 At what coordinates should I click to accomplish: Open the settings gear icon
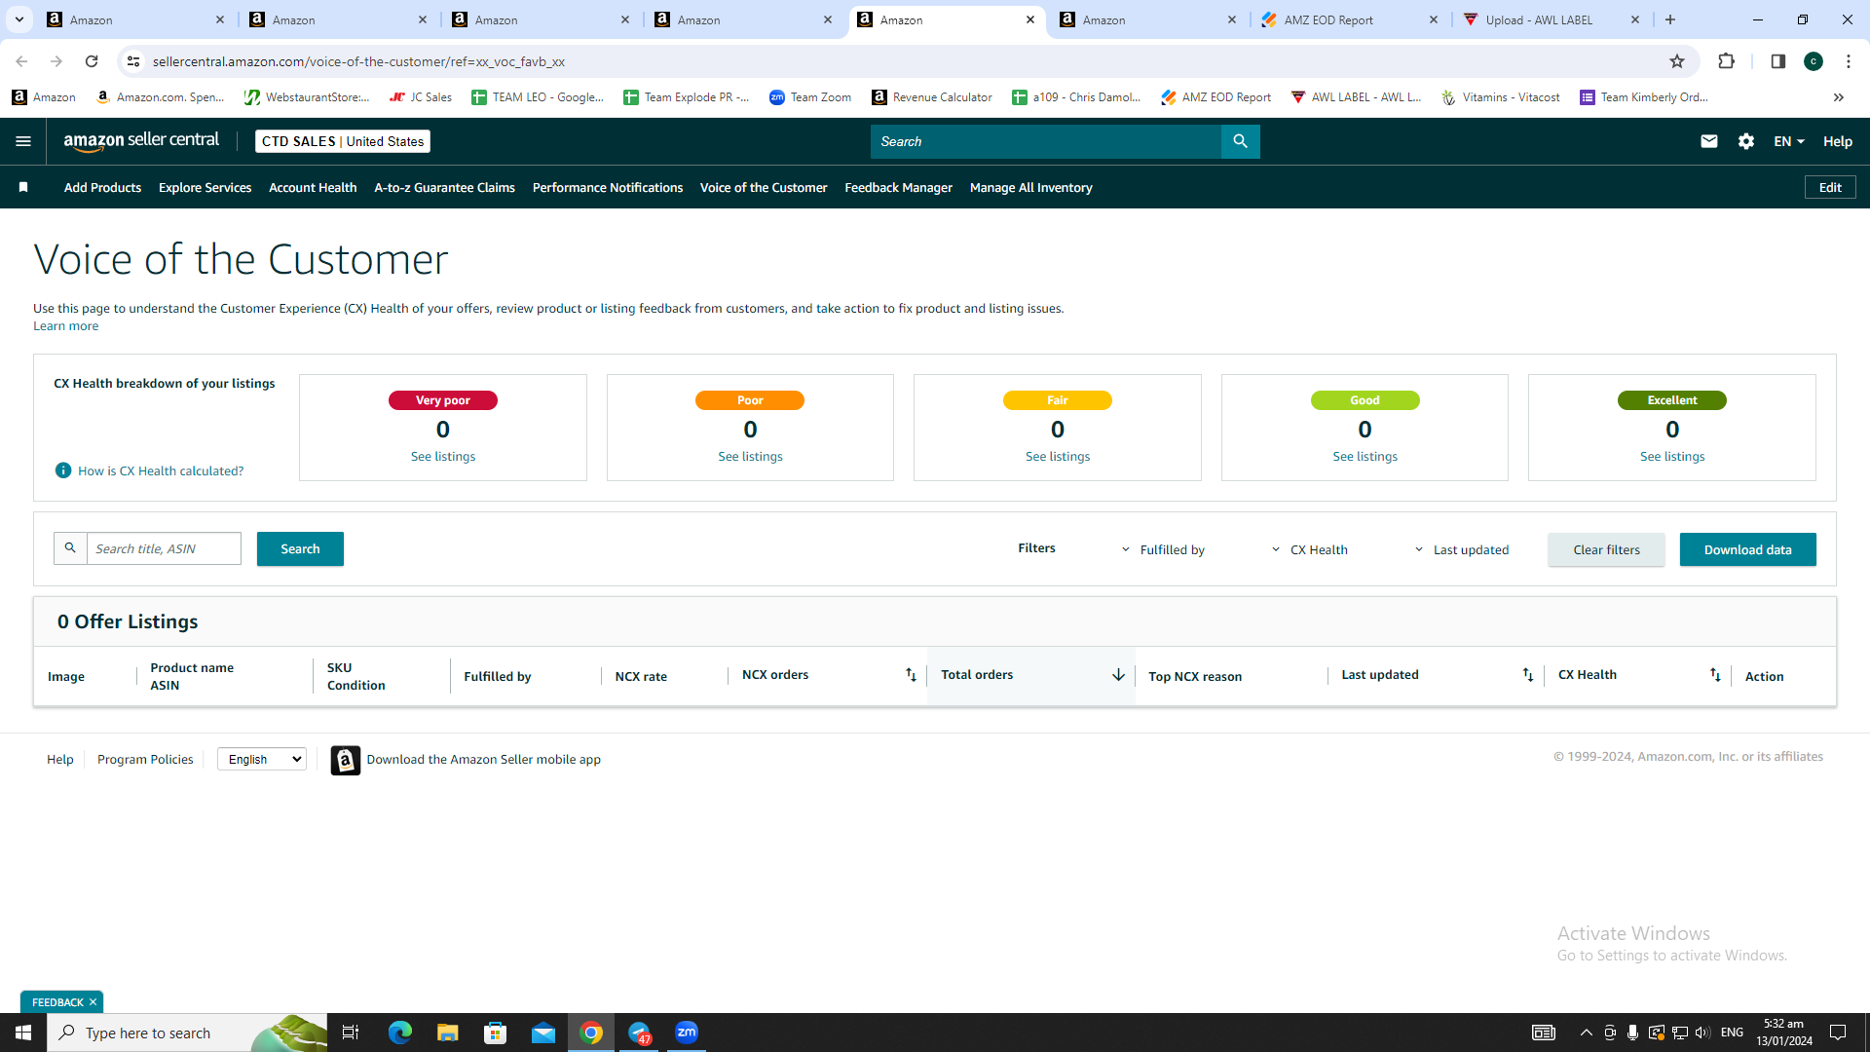[x=1746, y=141]
